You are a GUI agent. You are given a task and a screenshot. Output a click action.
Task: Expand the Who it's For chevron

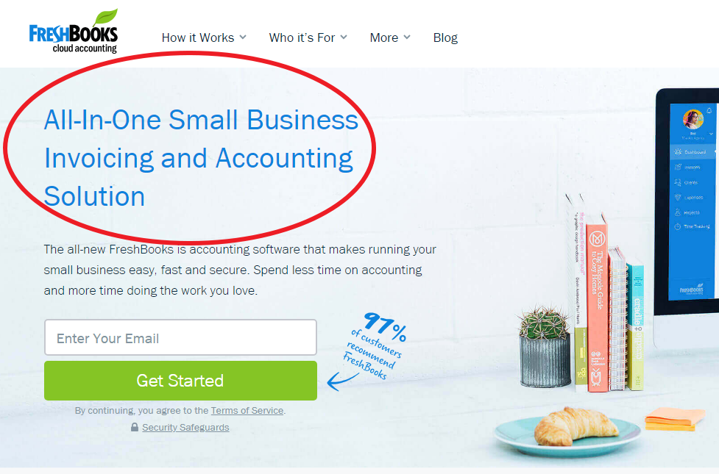(344, 37)
